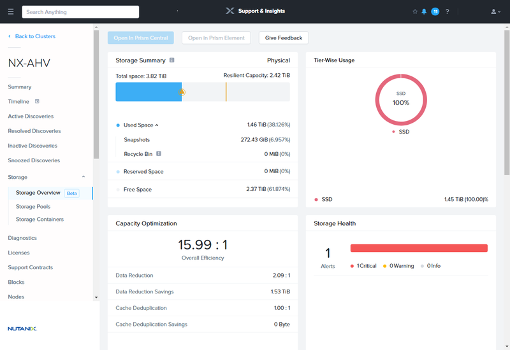Collapse the Used Space breakdown
Viewport: 510px width, 350px height.
[157, 125]
